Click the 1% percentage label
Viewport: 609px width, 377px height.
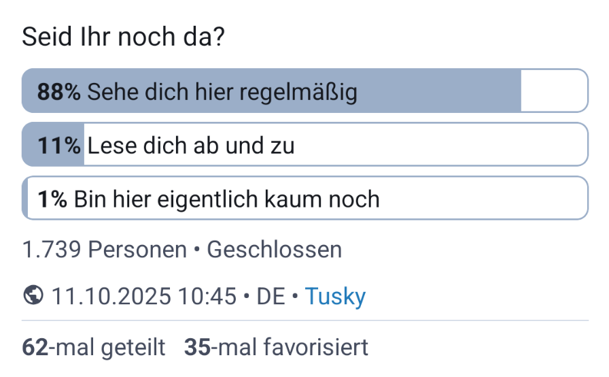click(52, 199)
